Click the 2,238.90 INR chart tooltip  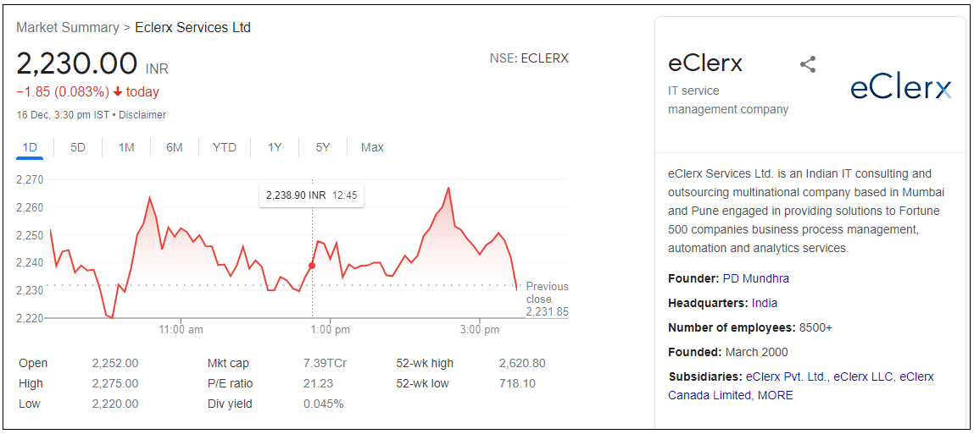click(312, 195)
